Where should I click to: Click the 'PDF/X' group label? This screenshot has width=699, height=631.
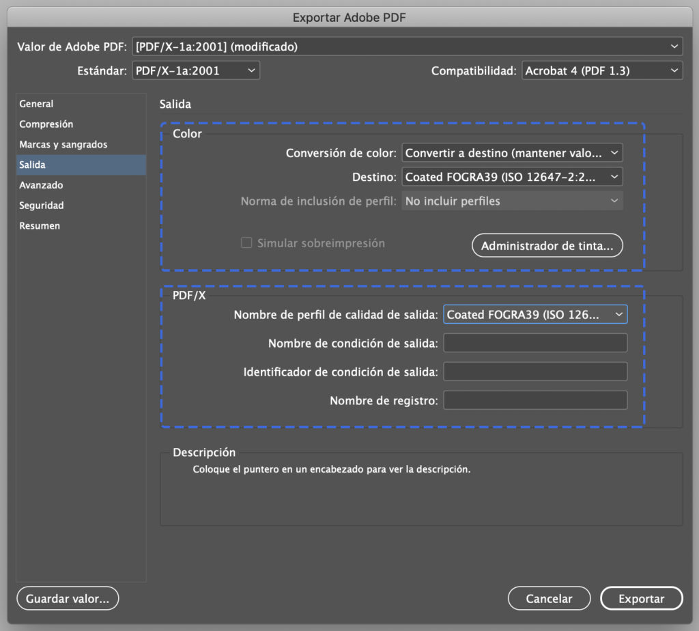pos(189,295)
